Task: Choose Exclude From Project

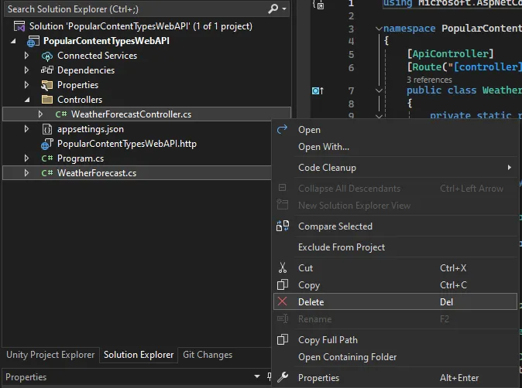Action: click(x=342, y=247)
